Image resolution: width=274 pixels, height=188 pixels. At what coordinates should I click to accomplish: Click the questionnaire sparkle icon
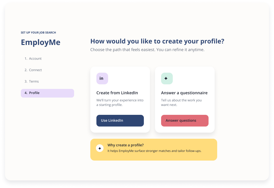click(x=167, y=79)
